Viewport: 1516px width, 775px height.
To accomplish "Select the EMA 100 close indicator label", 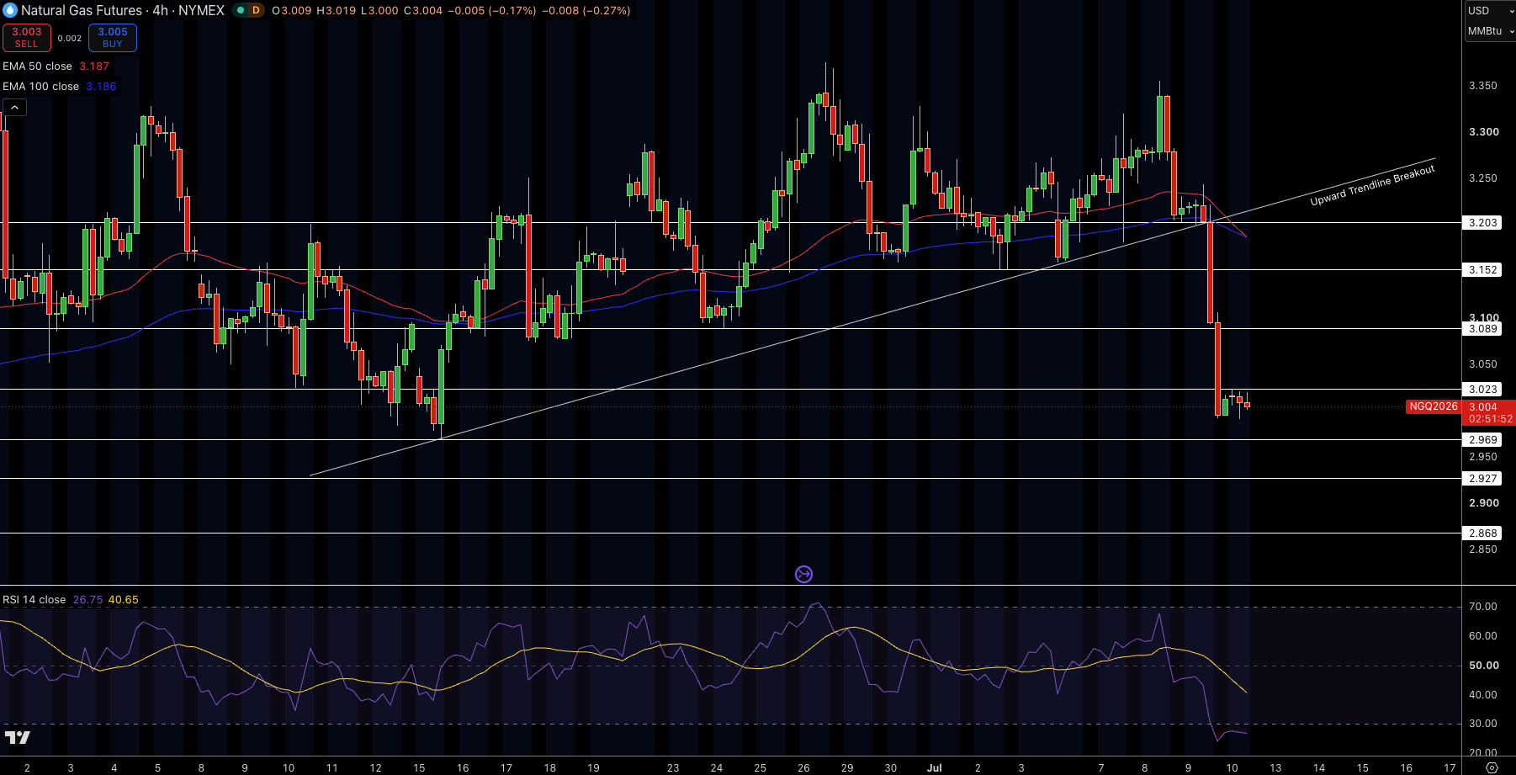I will click(40, 87).
